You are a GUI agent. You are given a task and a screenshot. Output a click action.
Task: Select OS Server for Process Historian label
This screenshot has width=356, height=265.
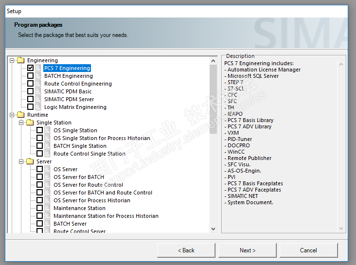click(92, 200)
